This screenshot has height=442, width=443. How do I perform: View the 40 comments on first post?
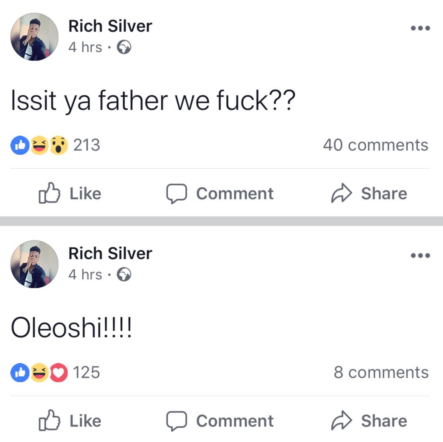click(375, 145)
